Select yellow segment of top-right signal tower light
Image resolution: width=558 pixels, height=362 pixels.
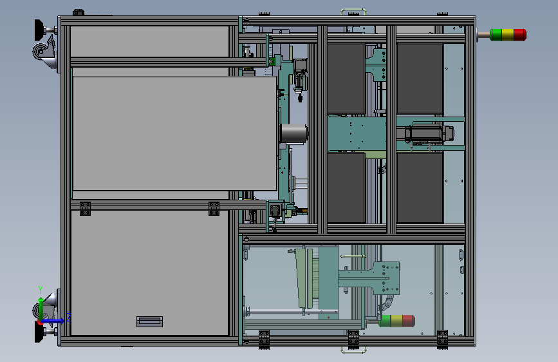[x=508, y=35]
